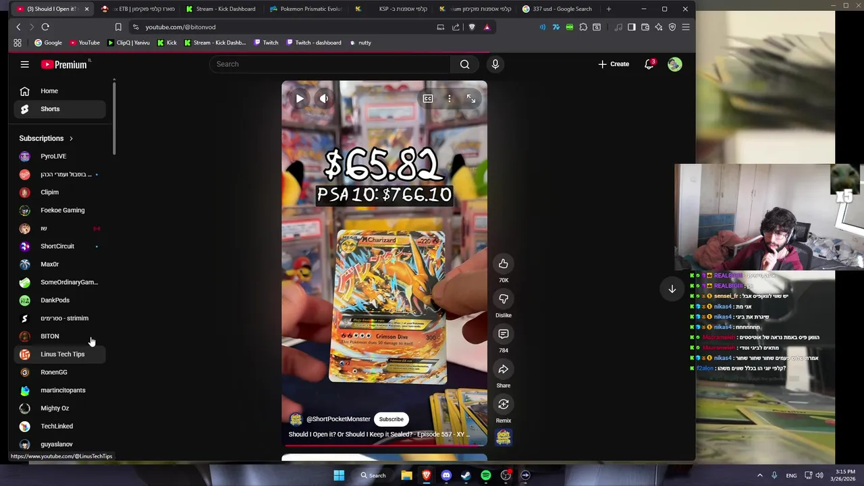Enter fullscreen for the Short
The image size is (864, 486).
tap(471, 99)
